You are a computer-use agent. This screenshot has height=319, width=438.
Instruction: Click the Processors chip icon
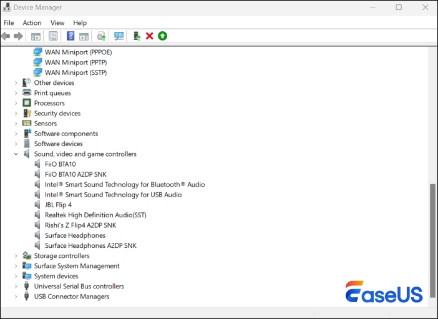click(x=27, y=103)
